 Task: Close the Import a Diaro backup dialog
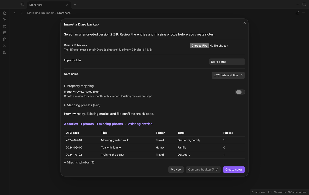coord(244,23)
